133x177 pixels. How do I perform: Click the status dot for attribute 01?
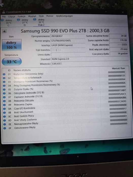[4, 74]
